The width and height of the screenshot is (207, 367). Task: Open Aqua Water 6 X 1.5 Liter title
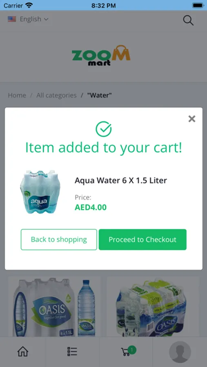(121, 181)
